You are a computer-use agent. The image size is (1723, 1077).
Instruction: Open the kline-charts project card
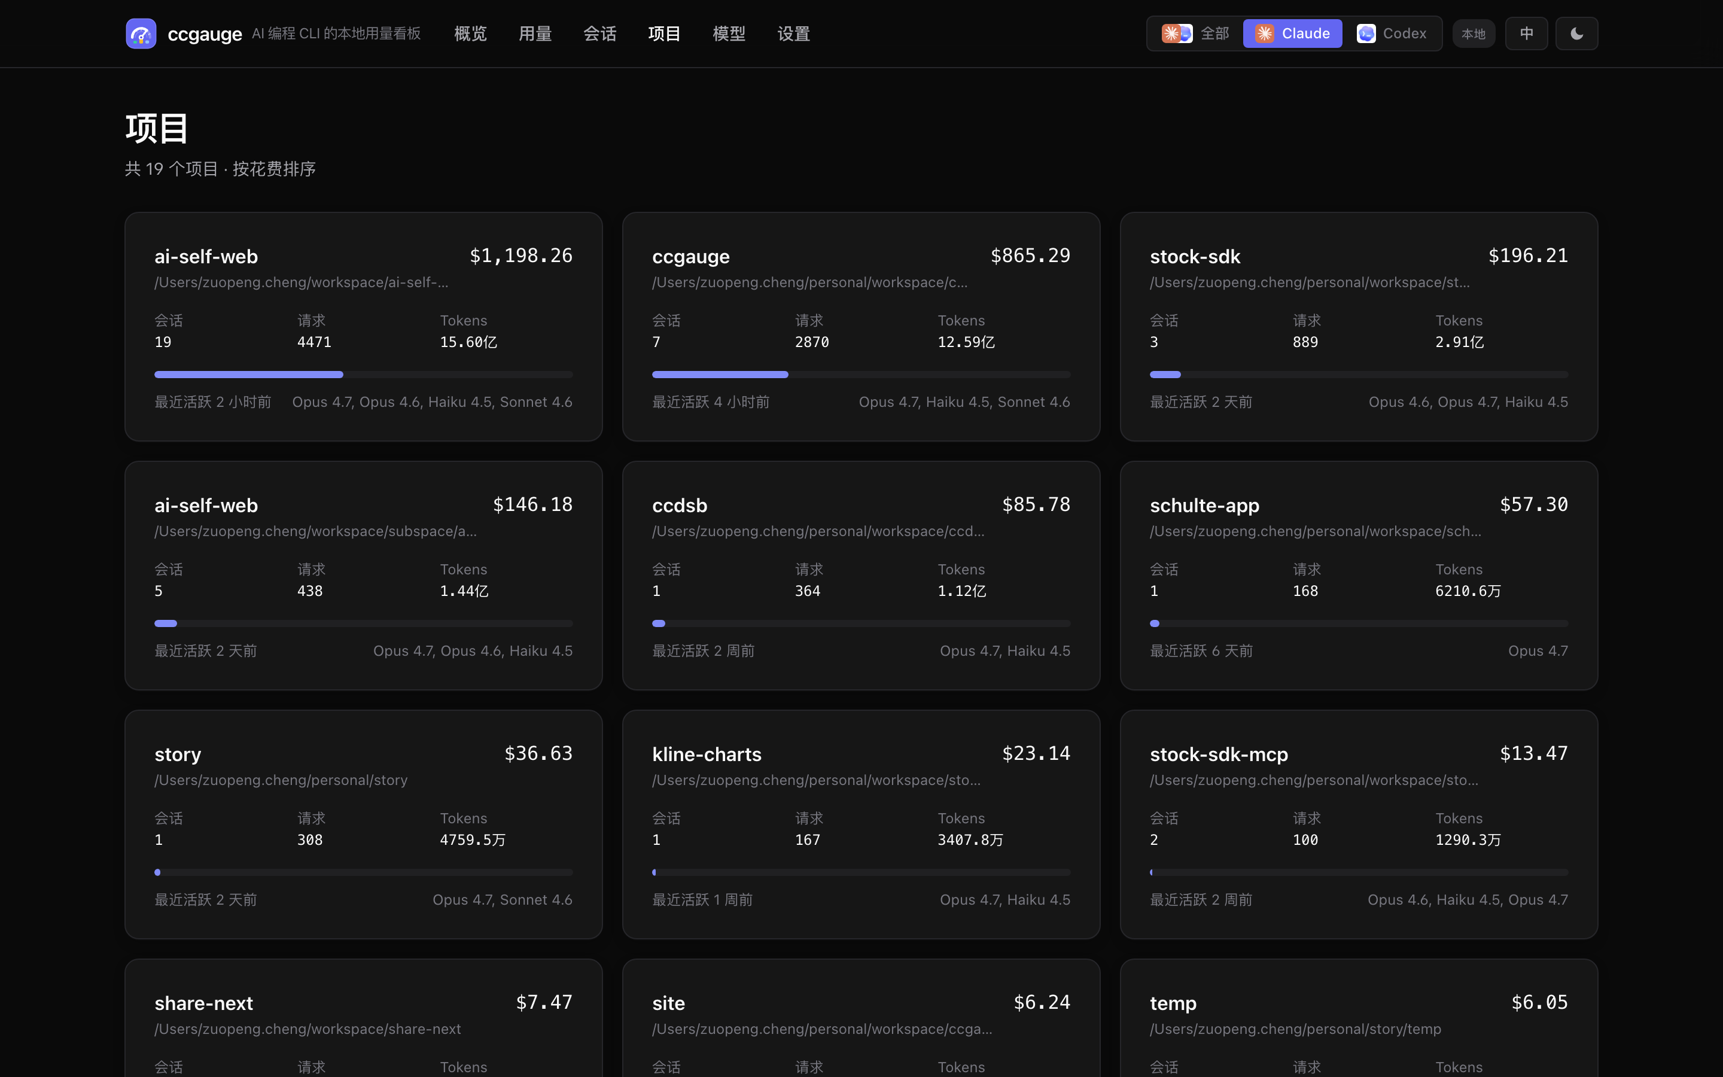861,824
